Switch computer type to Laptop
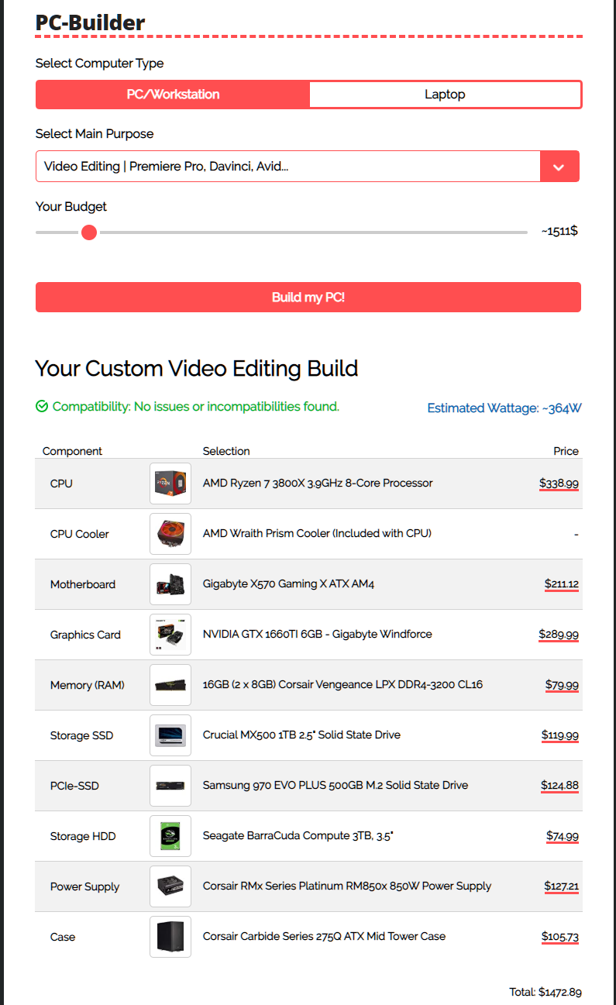The width and height of the screenshot is (616, 1005). pyautogui.click(x=445, y=94)
